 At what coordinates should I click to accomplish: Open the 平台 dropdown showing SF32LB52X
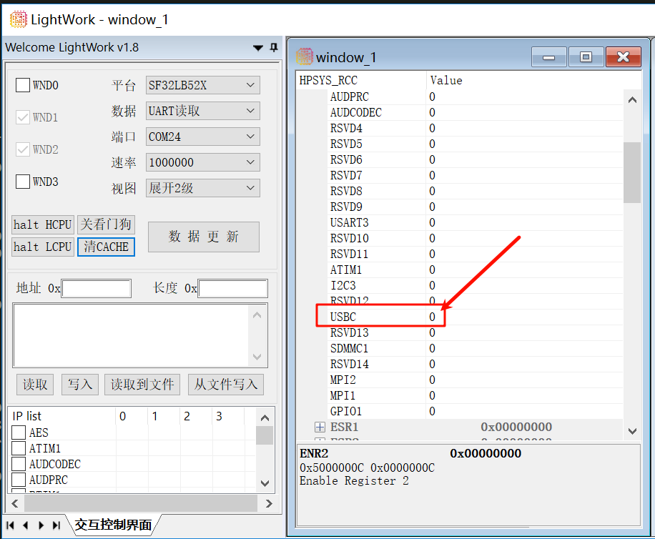(x=202, y=85)
